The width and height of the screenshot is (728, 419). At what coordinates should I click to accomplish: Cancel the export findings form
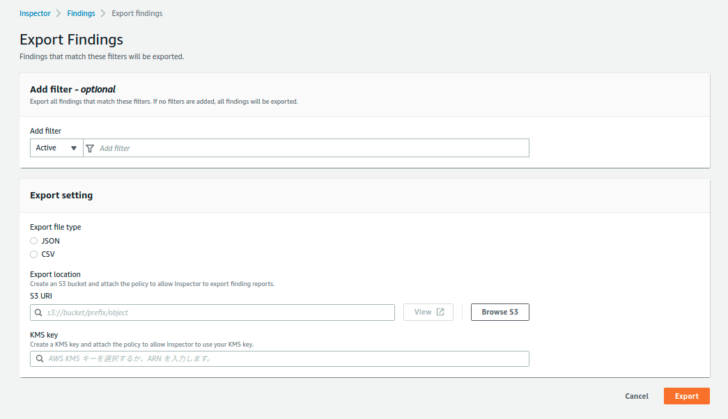(x=636, y=396)
